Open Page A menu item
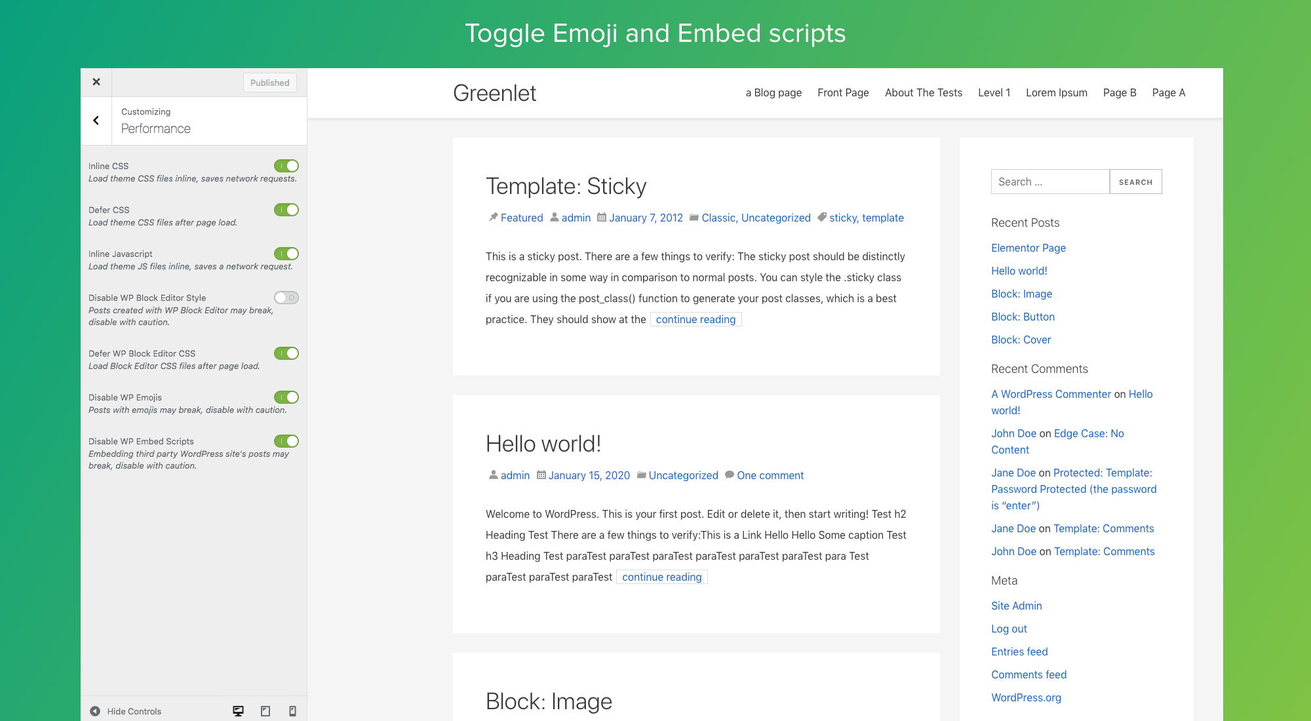Viewport: 1311px width, 721px height. pyautogui.click(x=1169, y=92)
